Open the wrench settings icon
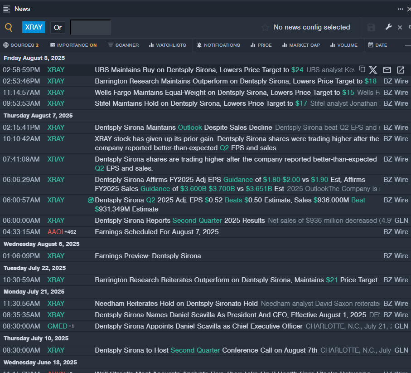This screenshot has height=373, width=411. pyautogui.click(x=388, y=27)
